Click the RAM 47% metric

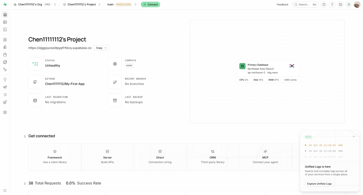[x=274, y=80]
